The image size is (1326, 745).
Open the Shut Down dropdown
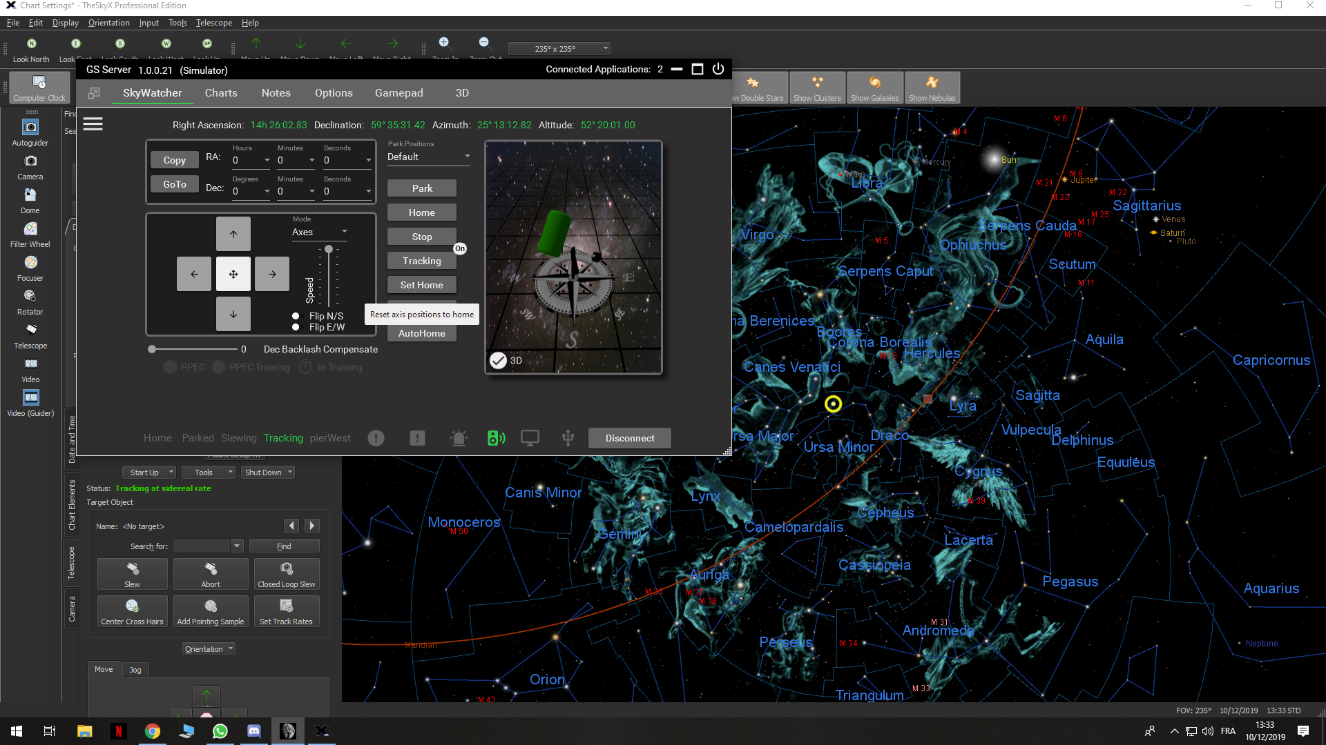pyautogui.click(x=268, y=473)
